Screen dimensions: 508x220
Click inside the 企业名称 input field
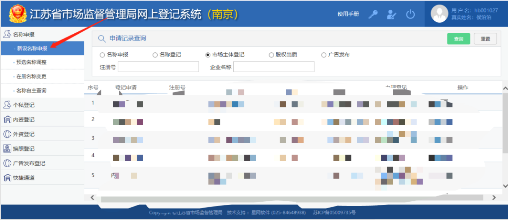[x=274, y=67]
